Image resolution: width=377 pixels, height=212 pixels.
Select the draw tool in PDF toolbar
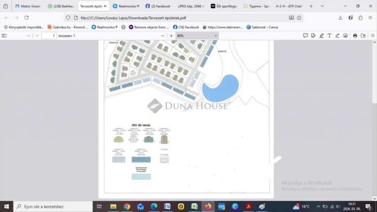337,36
